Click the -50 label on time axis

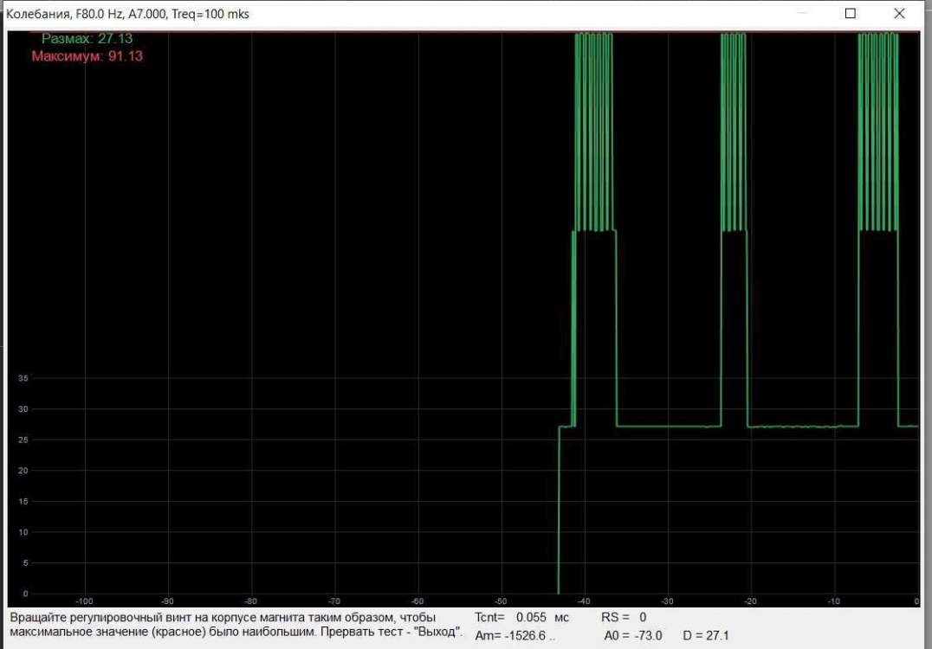(500, 601)
